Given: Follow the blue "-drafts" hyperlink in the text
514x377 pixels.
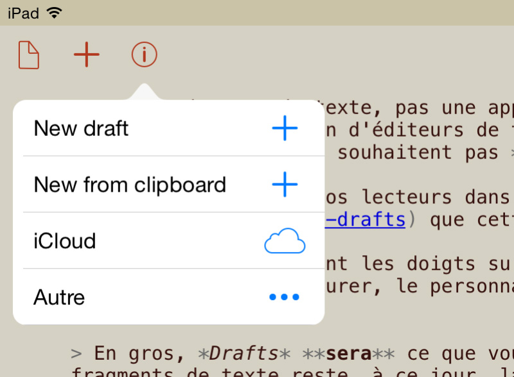Looking at the screenshot, I should click(365, 219).
